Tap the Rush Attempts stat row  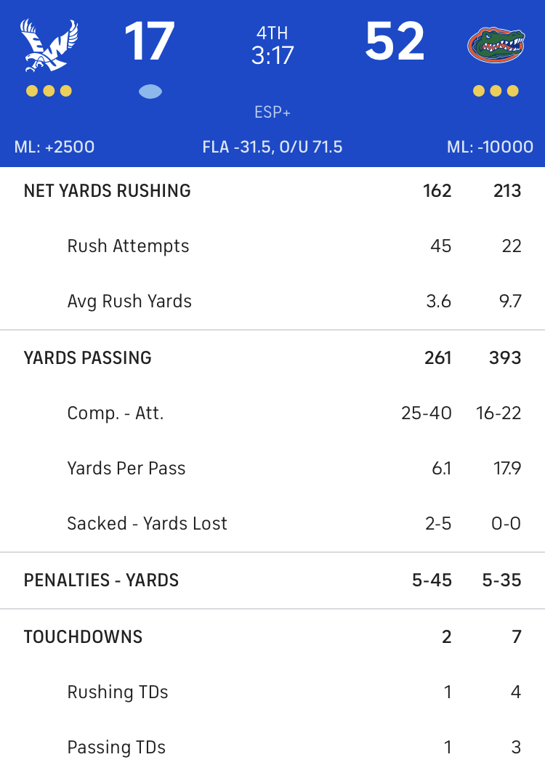click(x=272, y=246)
